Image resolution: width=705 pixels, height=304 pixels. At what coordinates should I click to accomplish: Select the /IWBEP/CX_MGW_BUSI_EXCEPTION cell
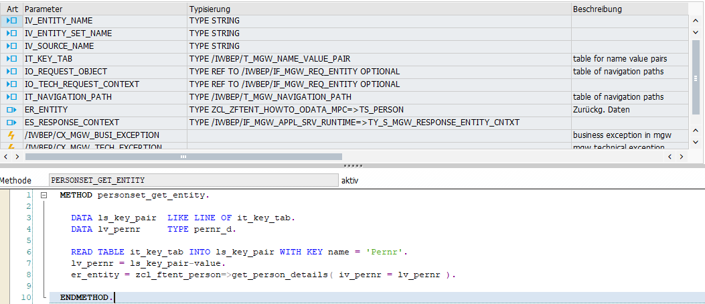click(x=105, y=135)
